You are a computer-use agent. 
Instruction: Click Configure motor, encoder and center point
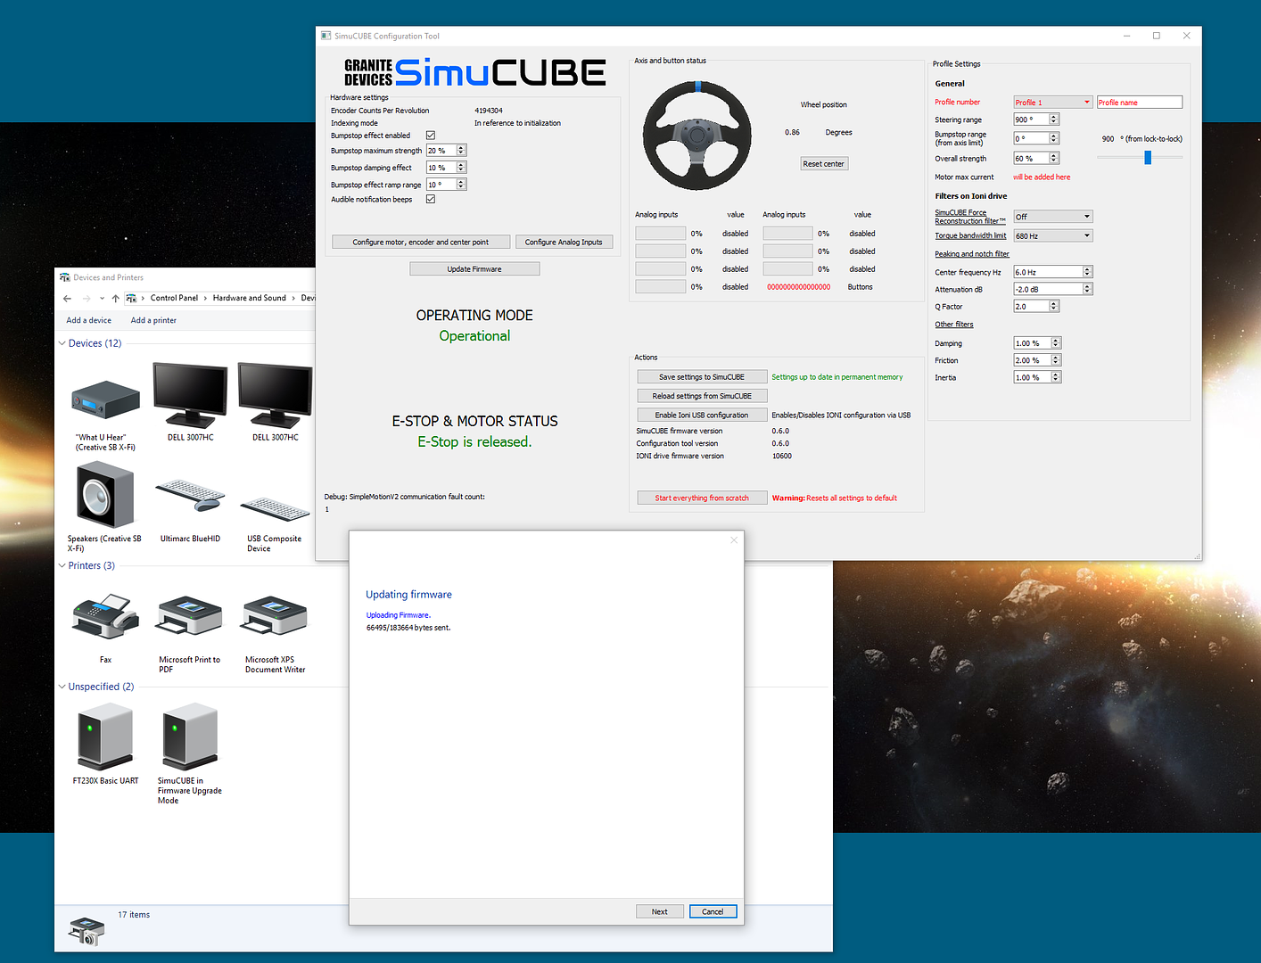[421, 242]
